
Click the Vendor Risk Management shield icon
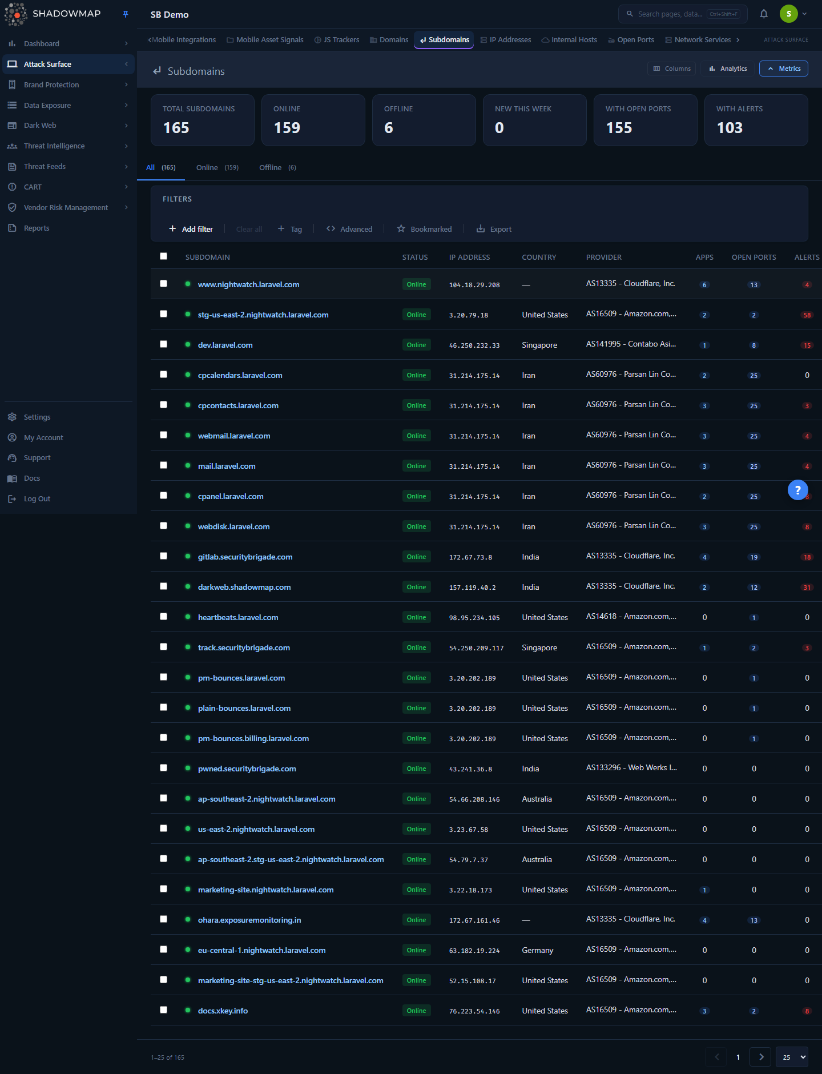12,207
